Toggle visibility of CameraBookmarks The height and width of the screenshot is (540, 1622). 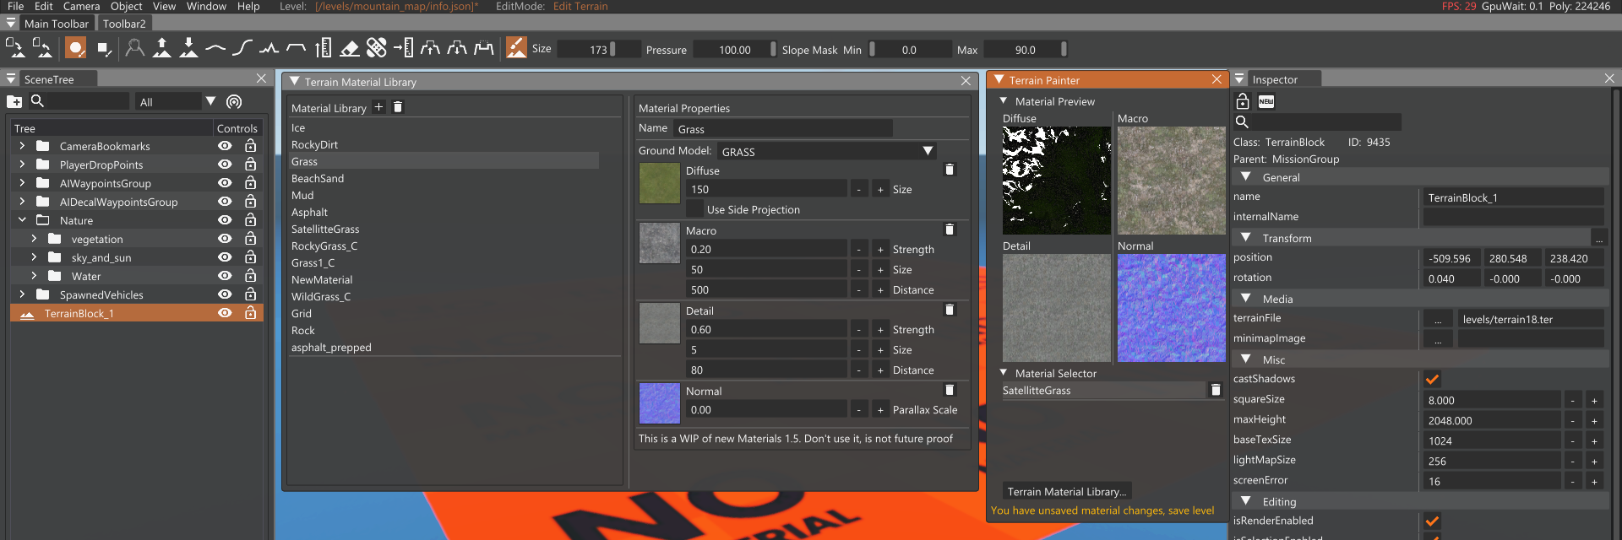[x=225, y=146]
